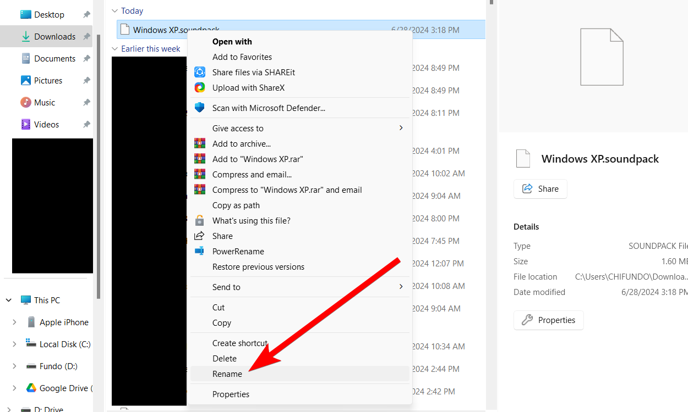Click the large file preview thumbnail

tap(602, 57)
